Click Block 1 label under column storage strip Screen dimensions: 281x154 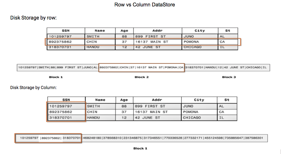(140, 149)
